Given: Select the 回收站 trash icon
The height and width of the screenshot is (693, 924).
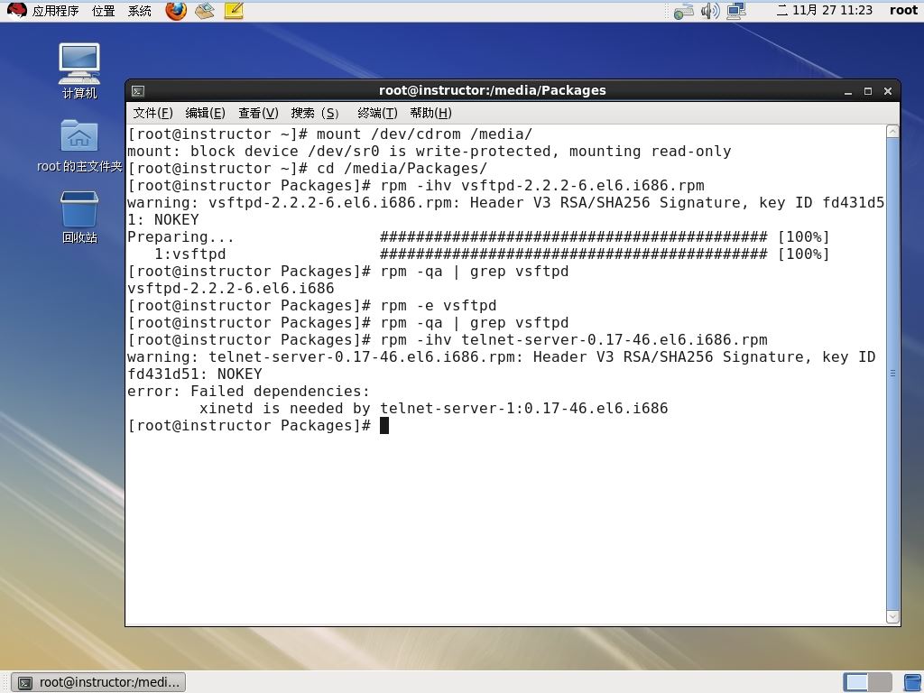Looking at the screenshot, I should pyautogui.click(x=79, y=217).
